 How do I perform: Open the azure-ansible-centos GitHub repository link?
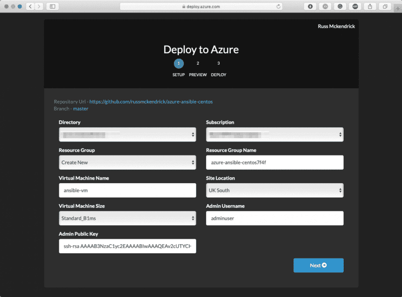pyautogui.click(x=151, y=102)
